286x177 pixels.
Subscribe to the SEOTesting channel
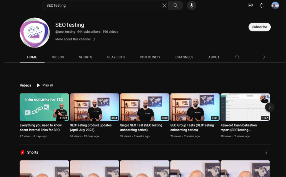point(259,27)
